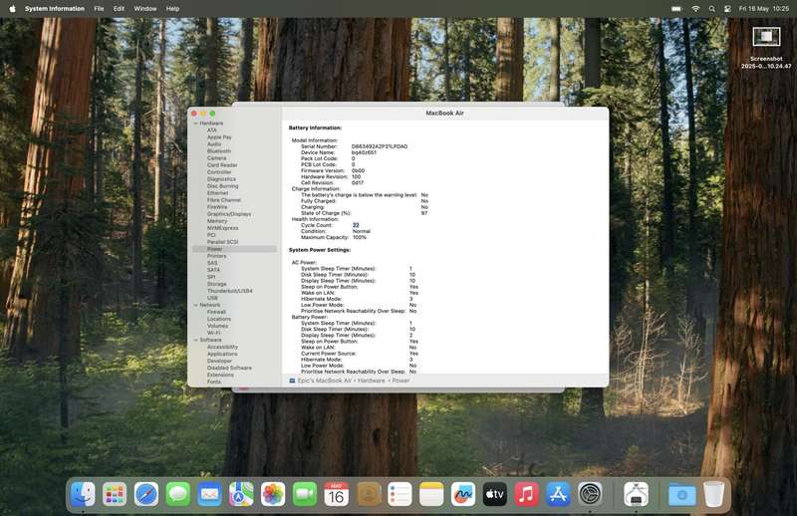Screen dimensions: 797x516
Task: Click System Information icon in Dock
Action: click(x=636, y=494)
